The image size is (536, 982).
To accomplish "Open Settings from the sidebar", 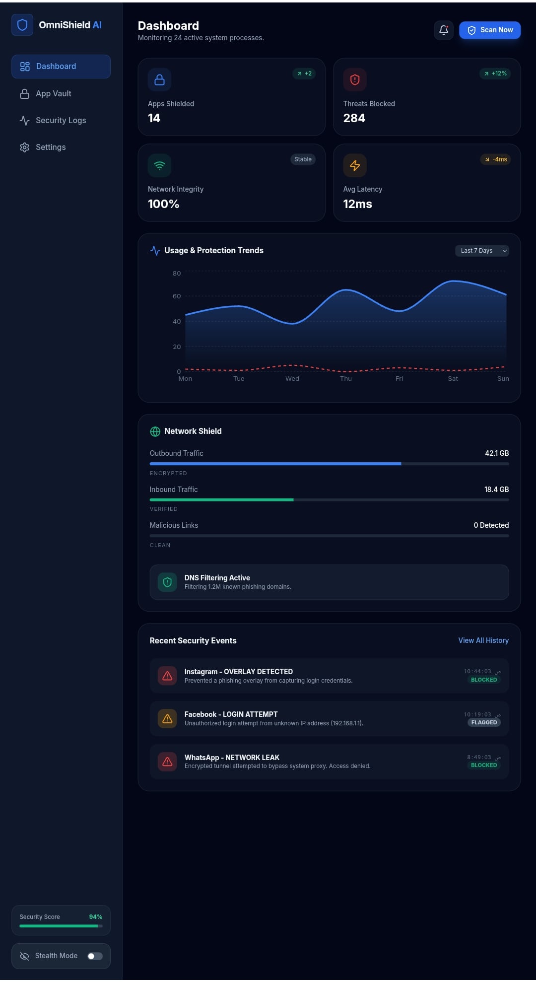I will click(51, 147).
